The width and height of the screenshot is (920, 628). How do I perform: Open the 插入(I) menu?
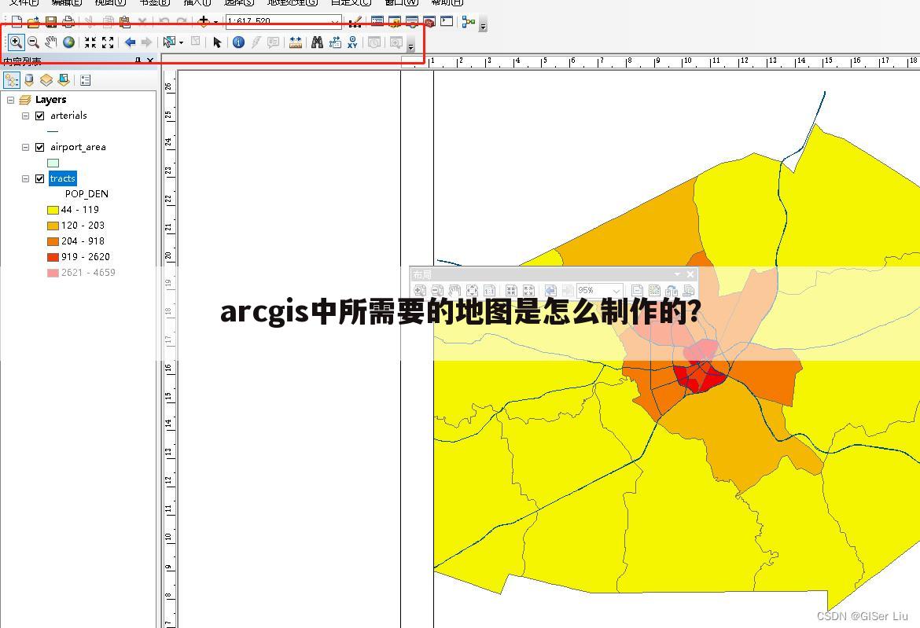click(x=197, y=2)
